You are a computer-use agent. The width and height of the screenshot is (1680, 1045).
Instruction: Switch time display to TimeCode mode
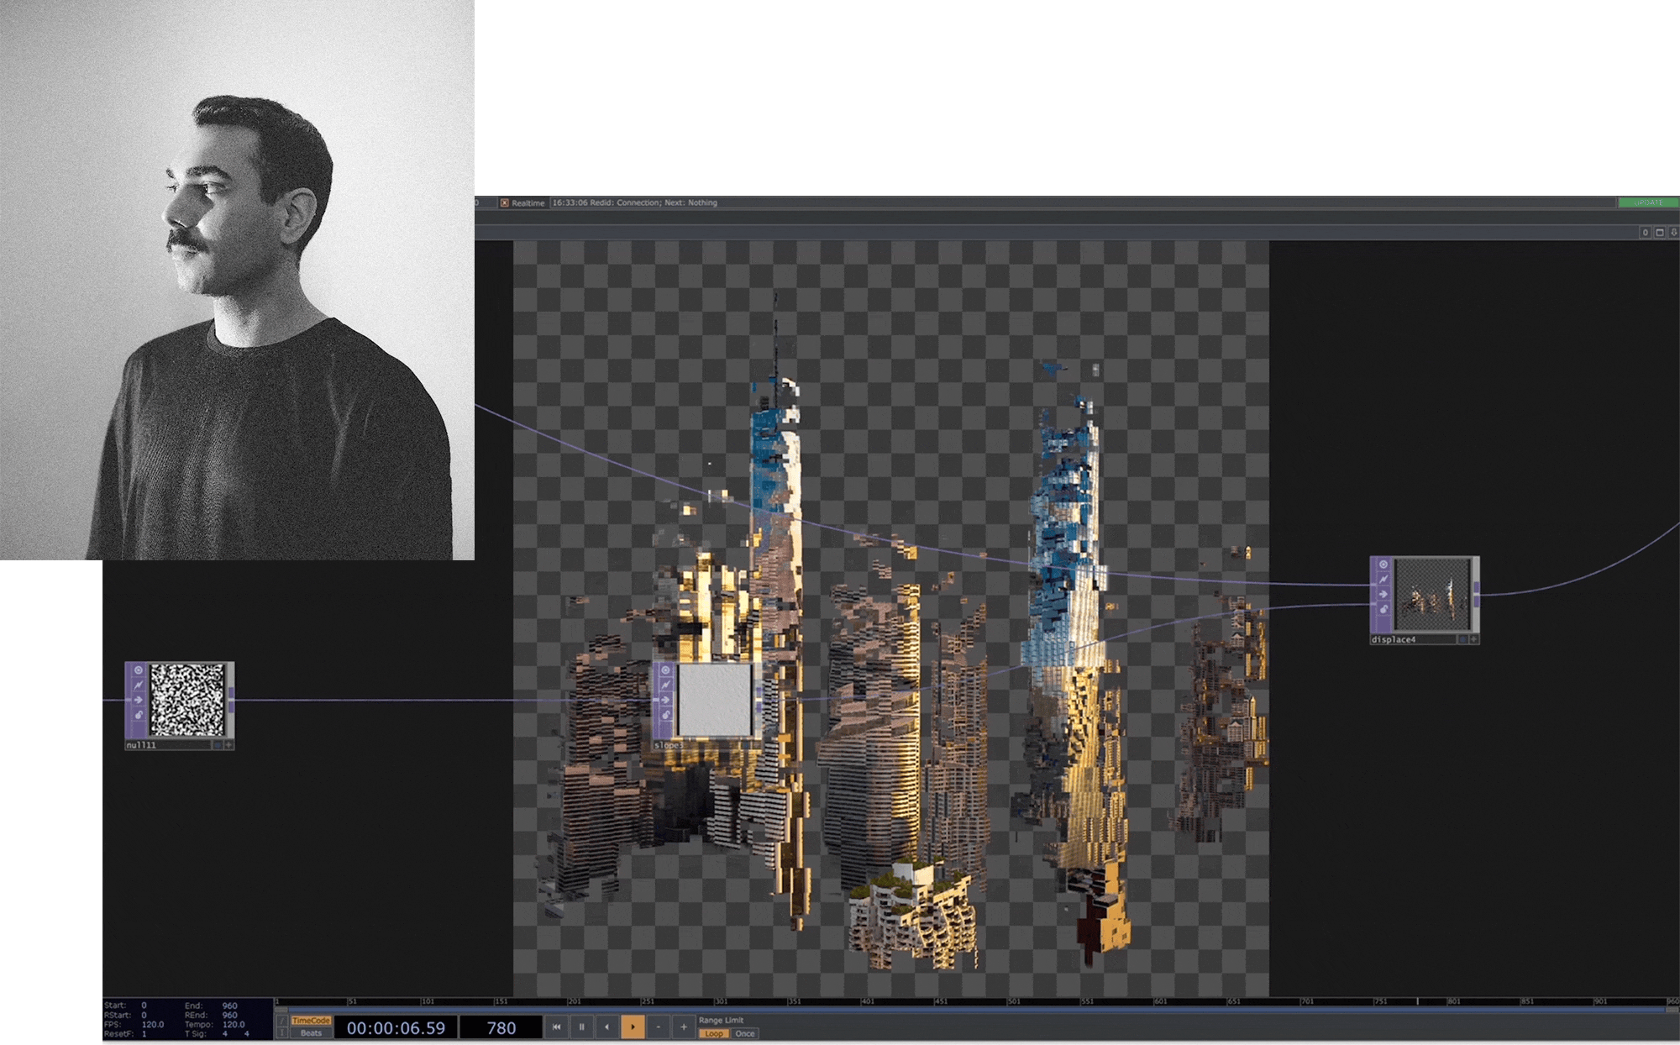click(x=311, y=1021)
